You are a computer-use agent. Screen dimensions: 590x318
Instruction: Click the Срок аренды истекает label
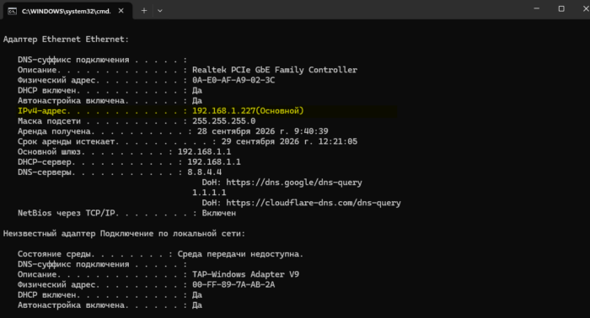[x=67, y=141]
